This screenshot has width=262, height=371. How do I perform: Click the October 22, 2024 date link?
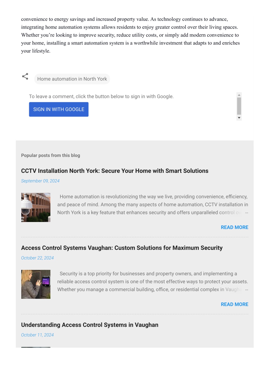pyautogui.click(x=38, y=258)
